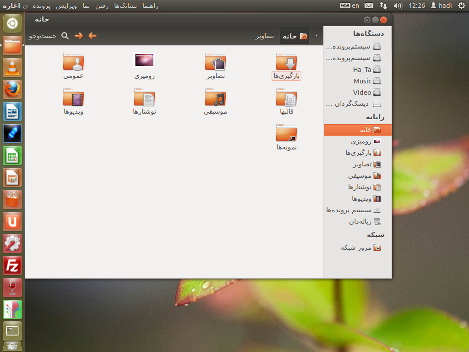This screenshot has width=469, height=352.
Task: Click the خانه (Home) path bar button
Action: (294, 36)
